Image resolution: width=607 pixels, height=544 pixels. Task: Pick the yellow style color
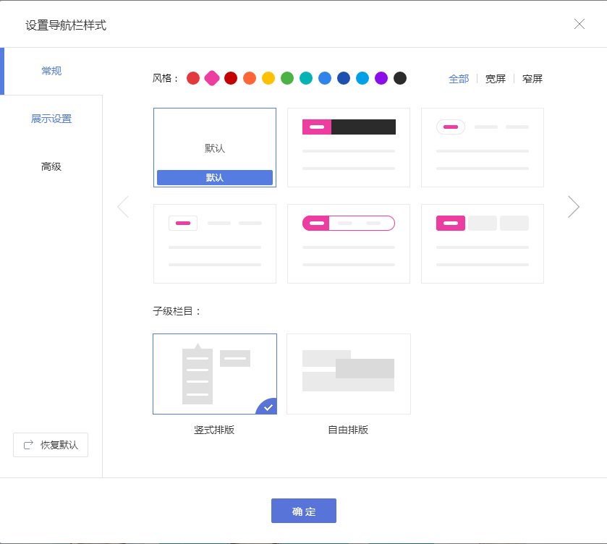pyautogui.click(x=268, y=78)
